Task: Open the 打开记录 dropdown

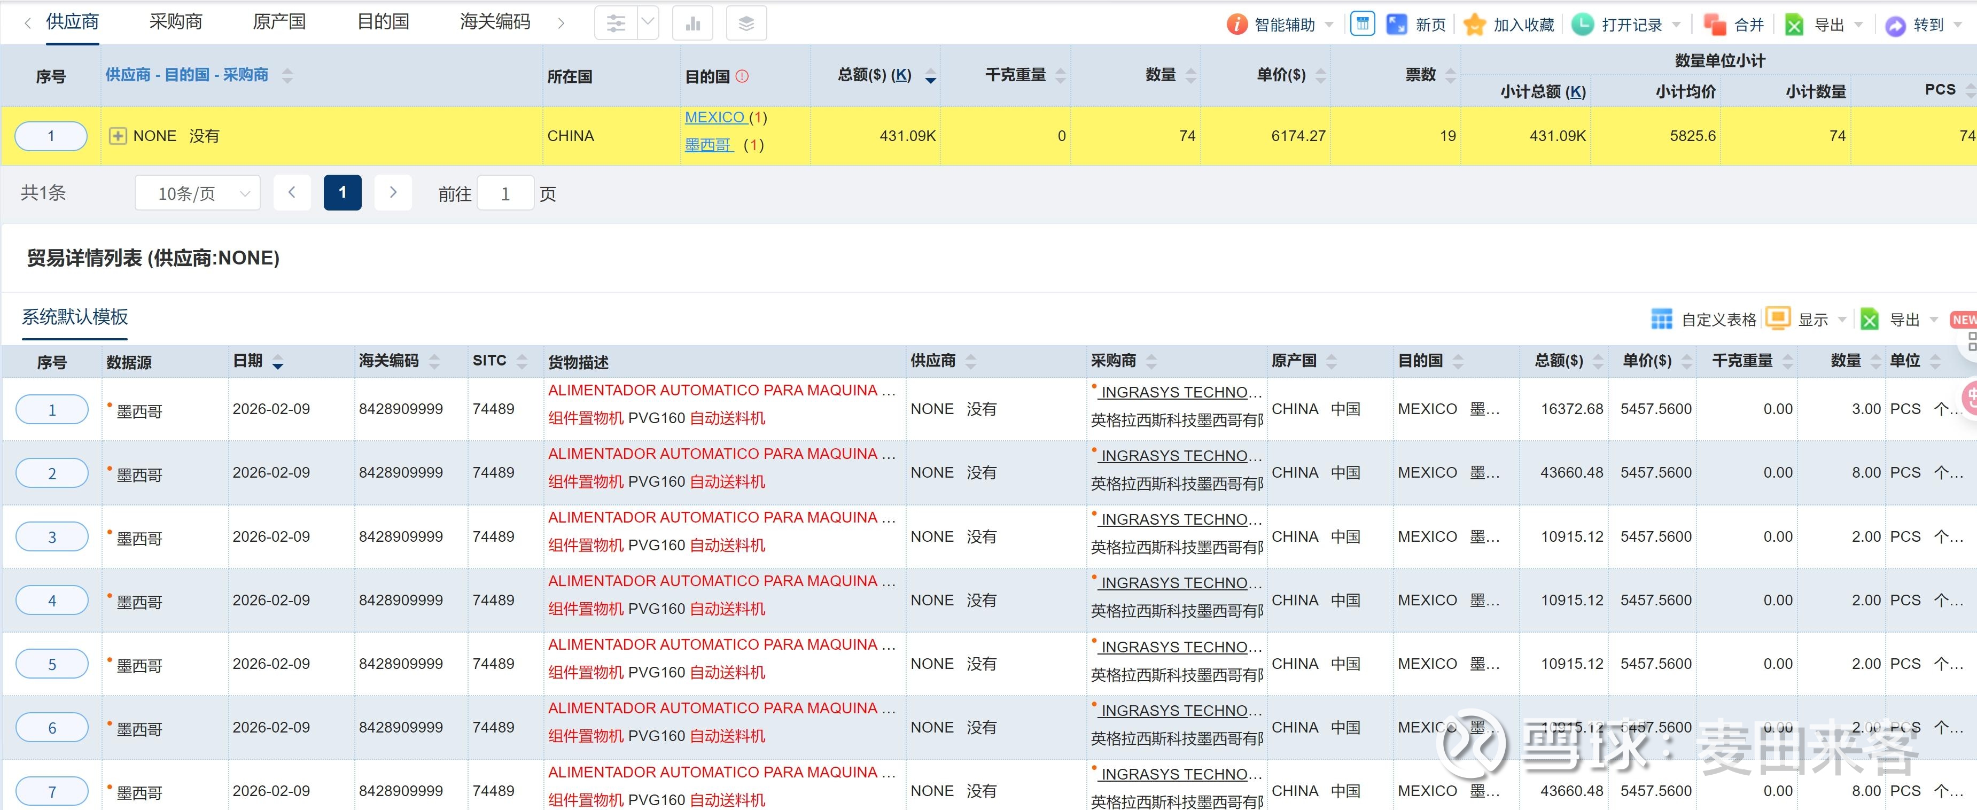Action: 1676,25
